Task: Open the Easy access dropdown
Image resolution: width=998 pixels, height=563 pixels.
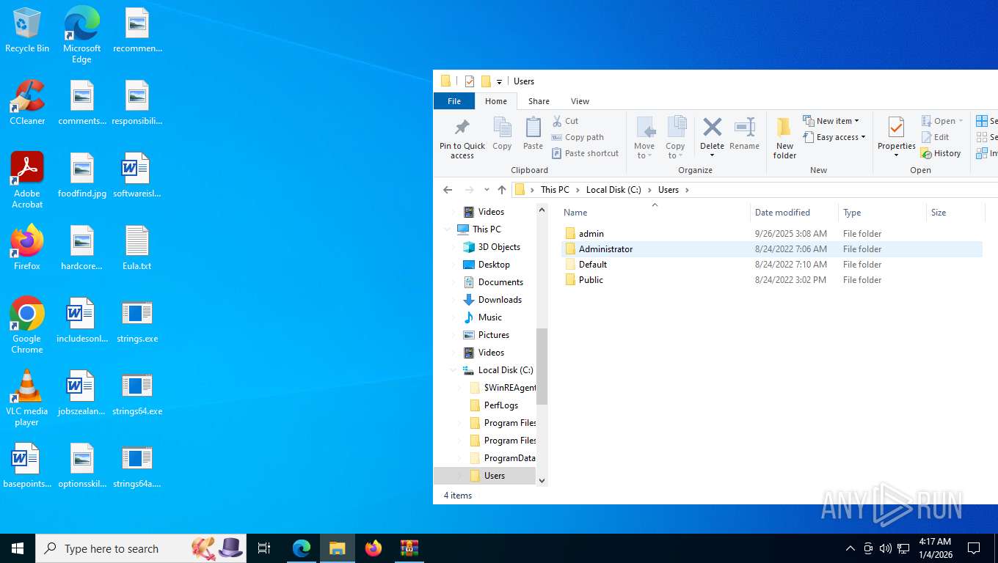Action: pyautogui.click(x=834, y=137)
